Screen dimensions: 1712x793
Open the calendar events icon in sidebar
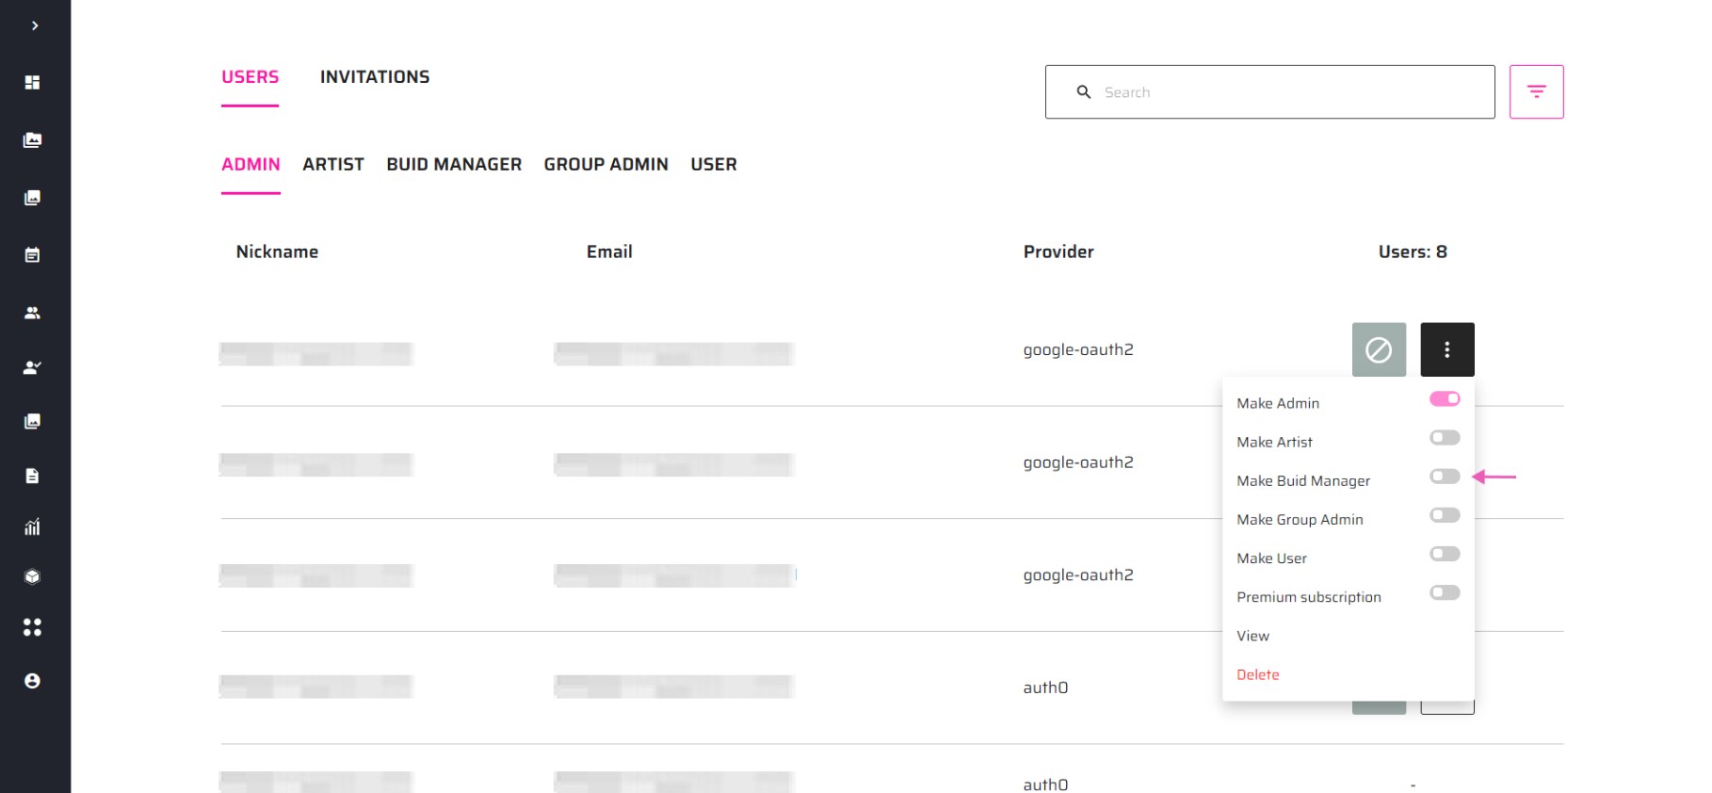pos(32,255)
